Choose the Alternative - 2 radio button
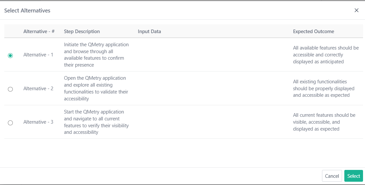Viewport: 365px width, 185px height. tap(10, 89)
